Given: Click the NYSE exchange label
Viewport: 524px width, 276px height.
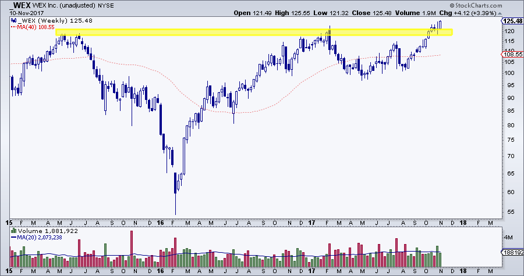Looking at the screenshot, I should click(107, 6).
